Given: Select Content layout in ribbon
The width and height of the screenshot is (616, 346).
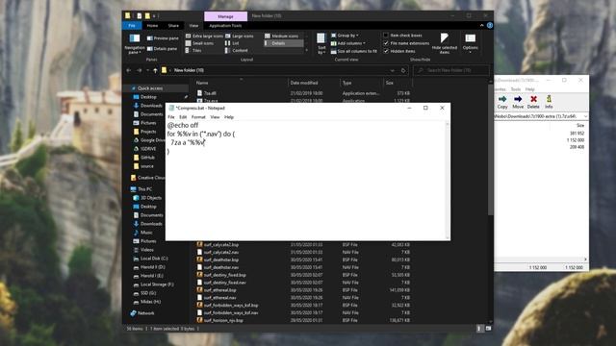Looking at the screenshot, I should pos(237,50).
